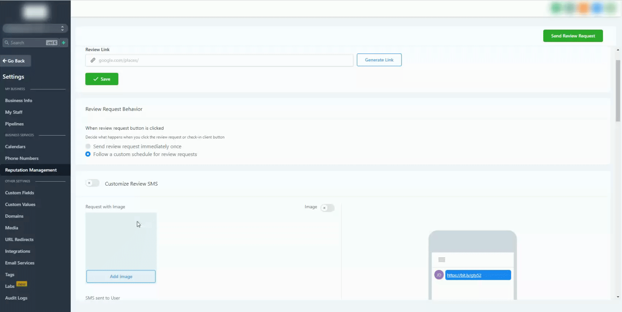This screenshot has width=622, height=312.
Task: Click the link chain icon in Review Link field
Action: [x=93, y=60]
